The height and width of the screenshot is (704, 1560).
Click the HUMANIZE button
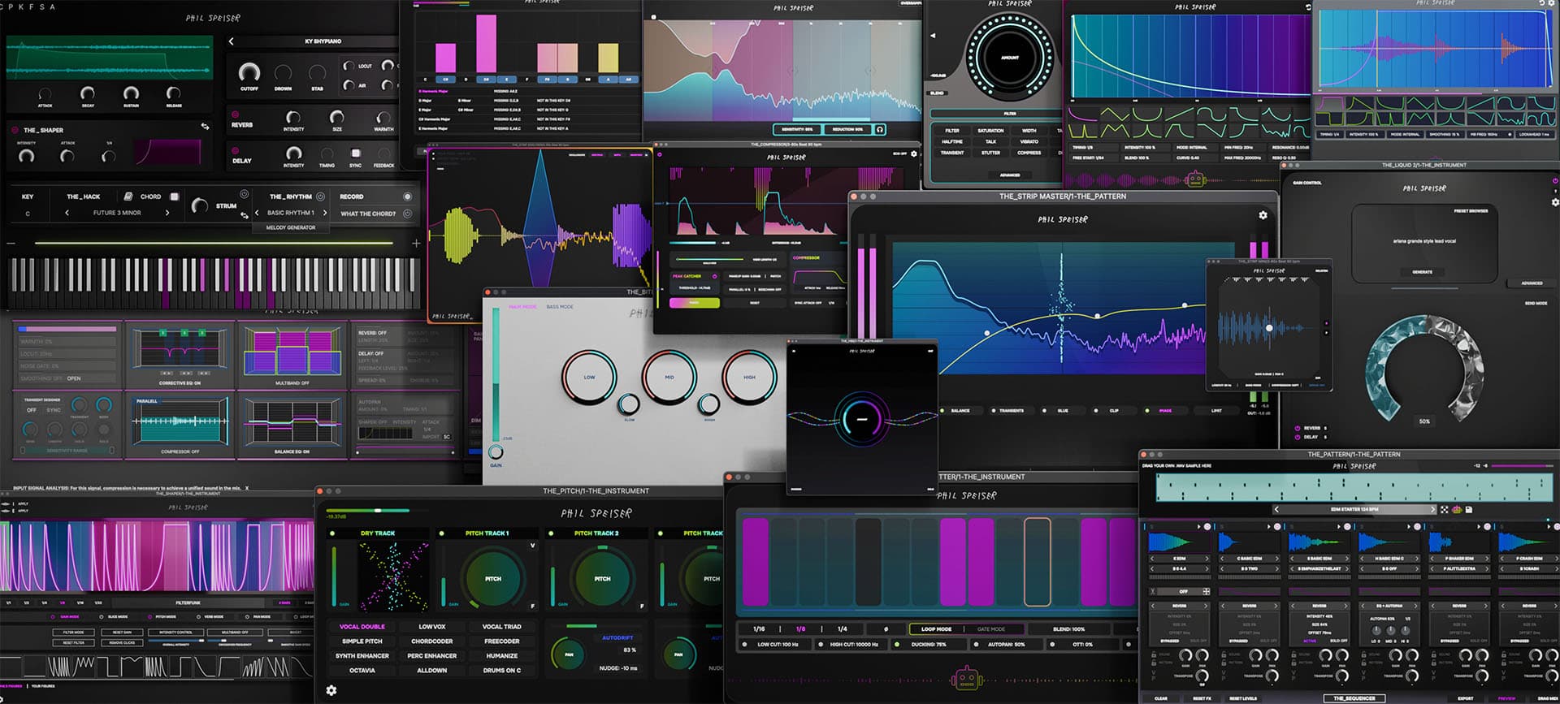click(502, 656)
